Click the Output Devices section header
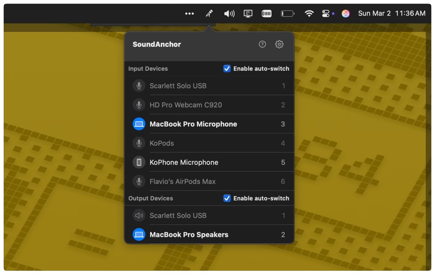The image size is (435, 274). click(x=150, y=198)
